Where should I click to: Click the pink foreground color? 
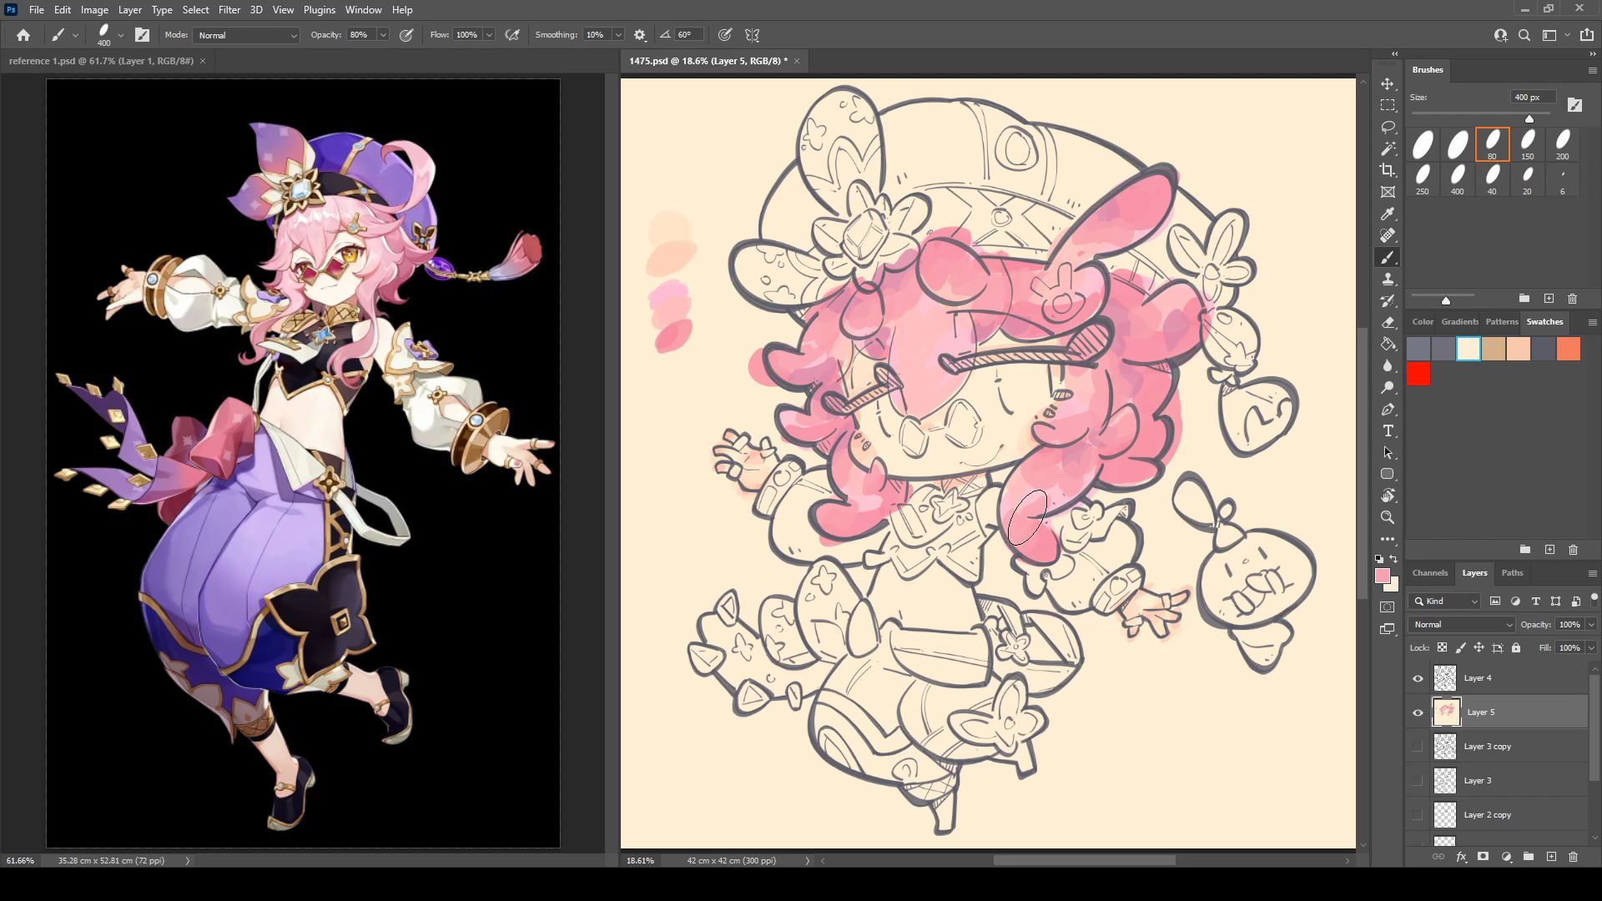[x=1383, y=576]
